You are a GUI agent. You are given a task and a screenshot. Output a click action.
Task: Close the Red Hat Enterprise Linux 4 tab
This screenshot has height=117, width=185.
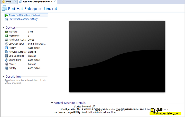click(55, 2)
